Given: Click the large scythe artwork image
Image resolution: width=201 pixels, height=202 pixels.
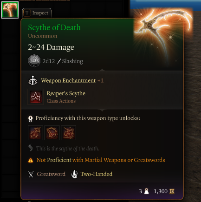Looking at the screenshot, I should 163,34.
